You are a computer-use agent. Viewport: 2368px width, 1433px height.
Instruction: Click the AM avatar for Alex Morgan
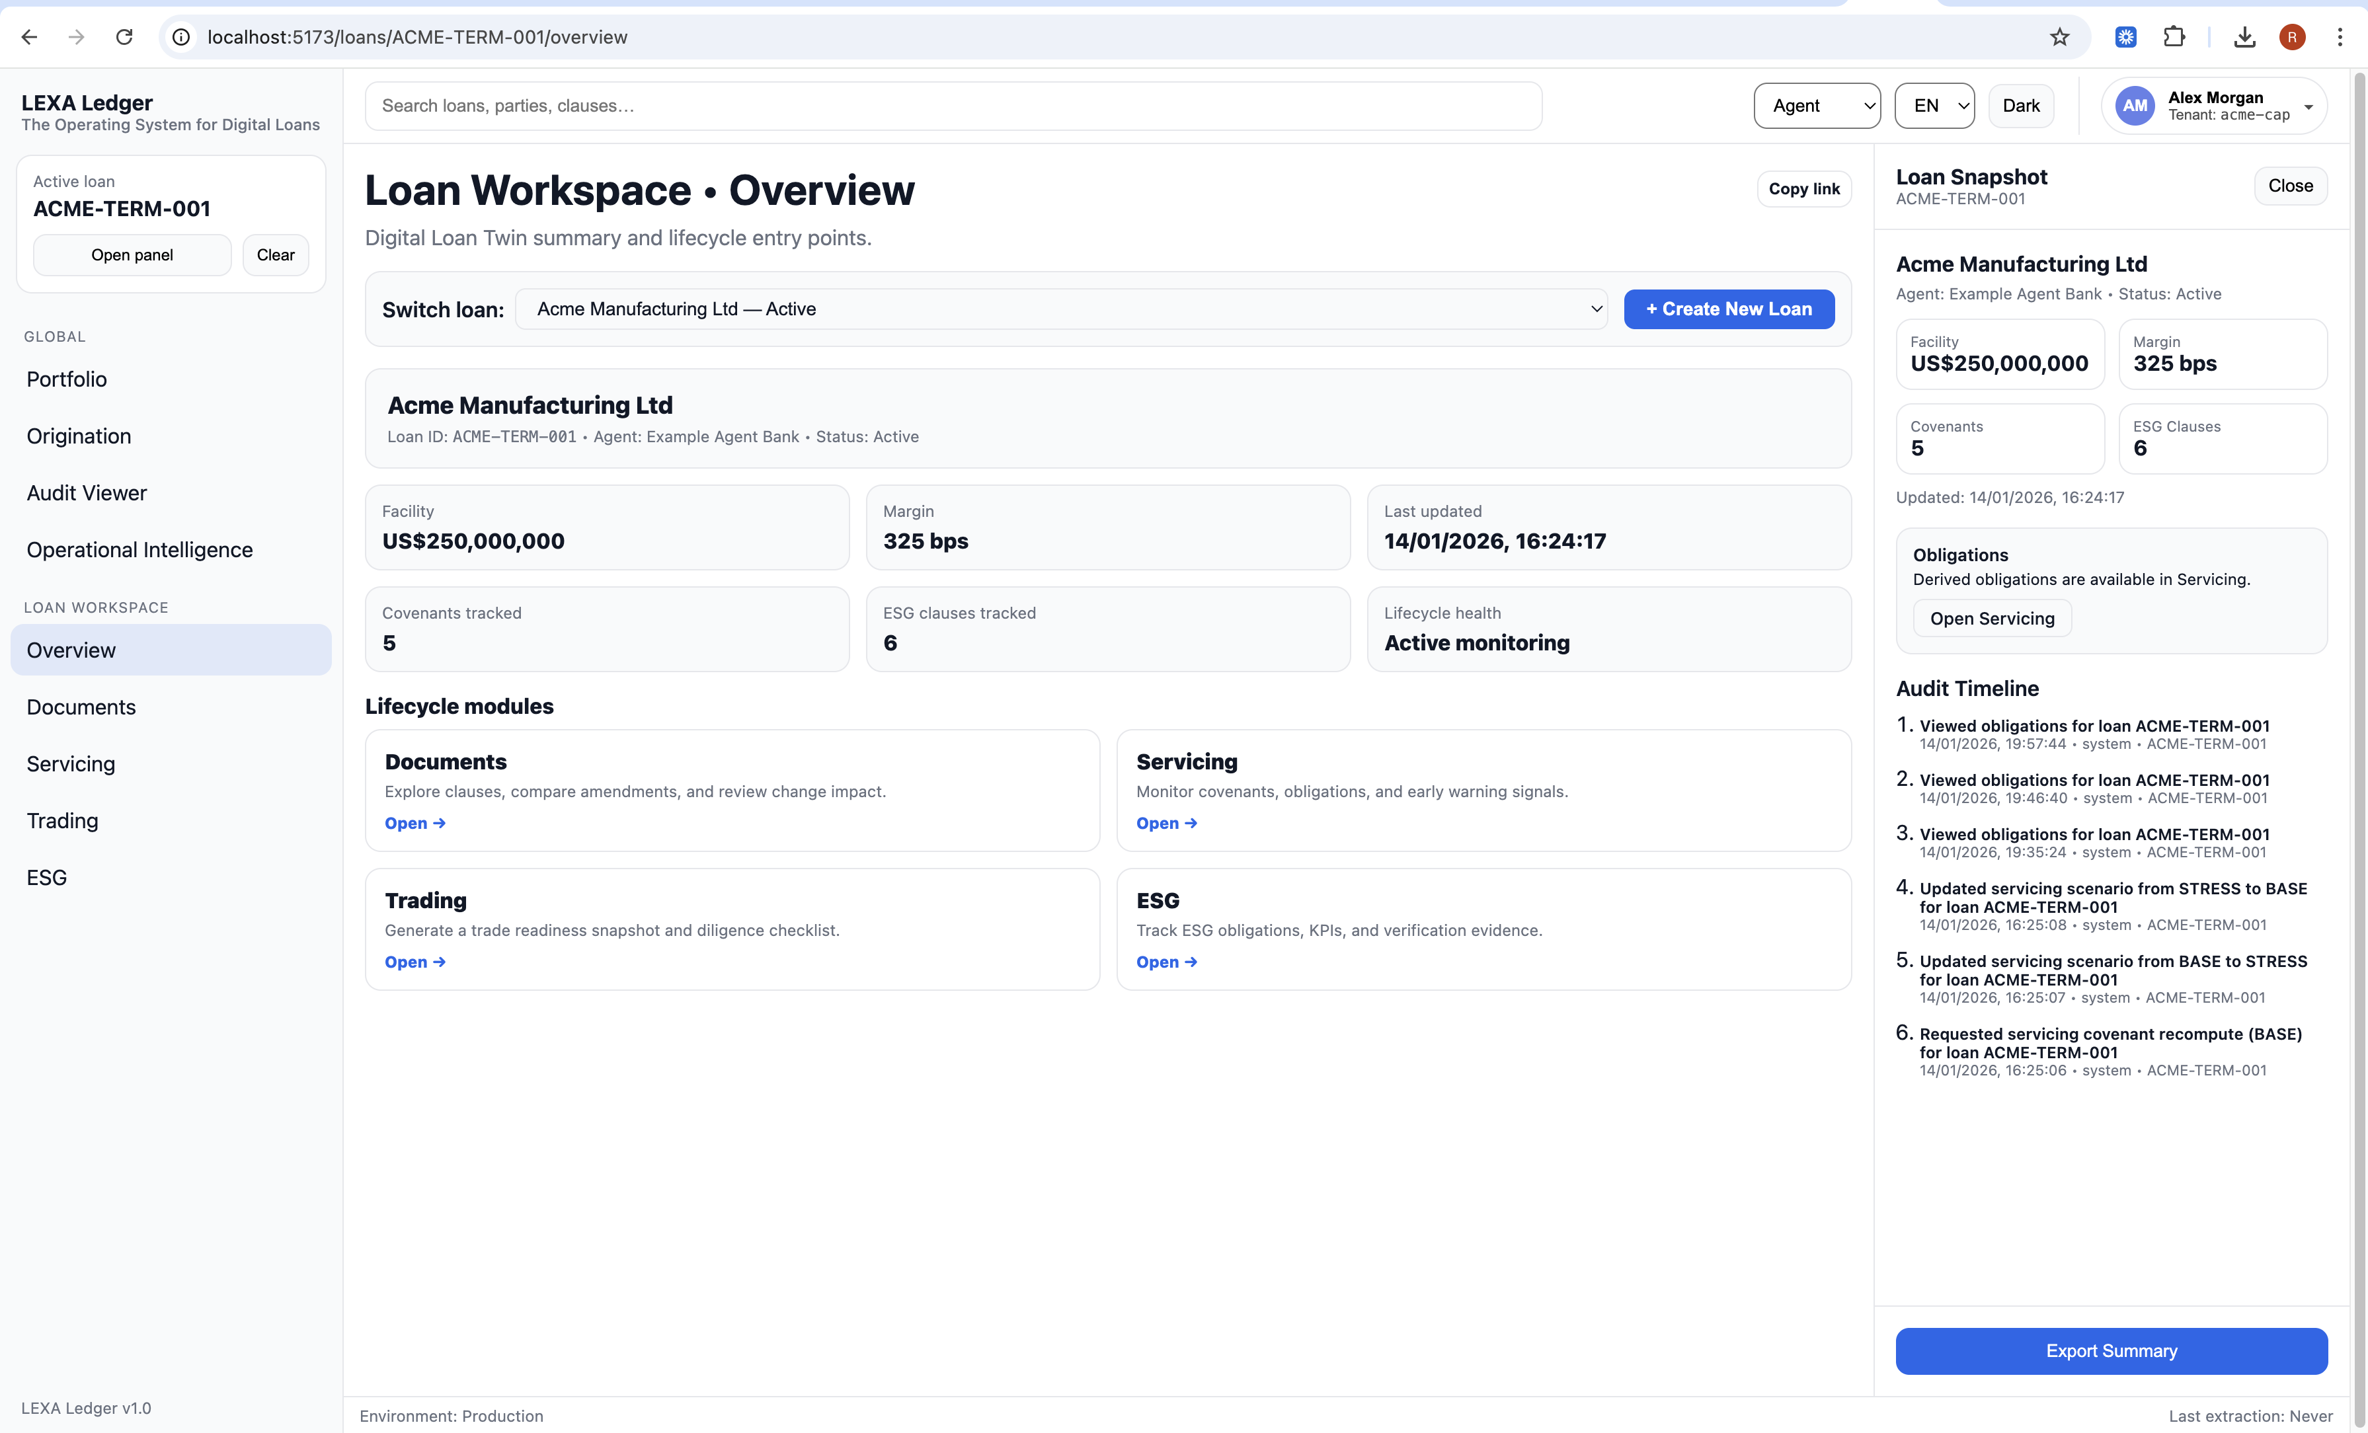pos(2135,106)
